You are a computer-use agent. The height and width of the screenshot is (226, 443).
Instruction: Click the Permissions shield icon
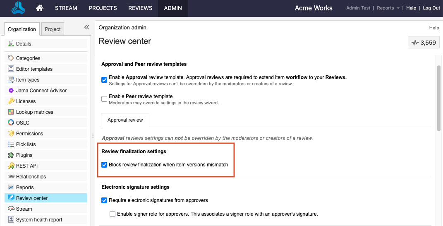click(11, 134)
